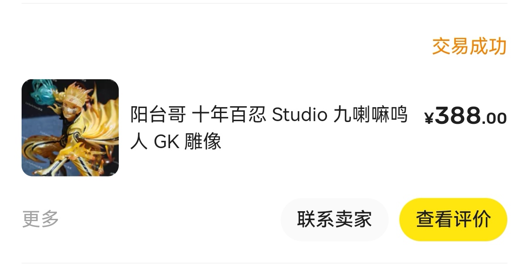
Task: Tap the GK 雕像 text in second title line
Action: click(188, 141)
